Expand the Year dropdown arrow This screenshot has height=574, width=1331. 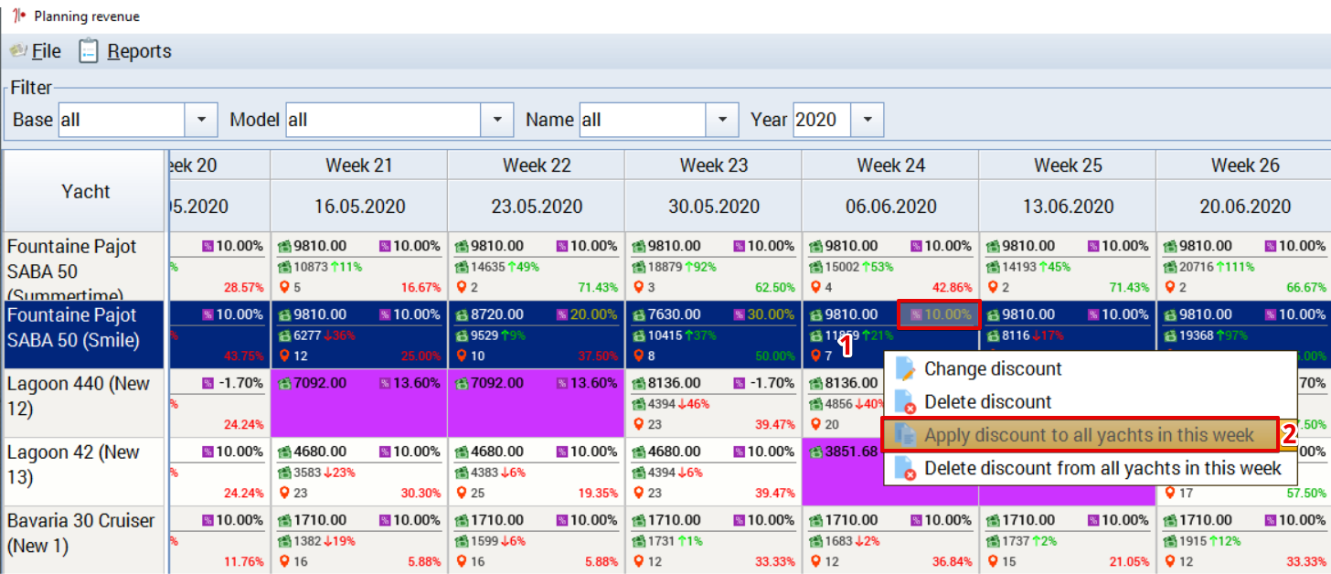click(x=867, y=120)
